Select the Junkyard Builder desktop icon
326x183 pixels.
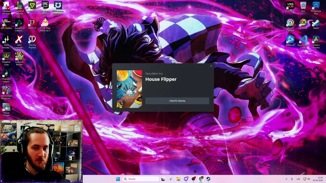(x=19, y=59)
